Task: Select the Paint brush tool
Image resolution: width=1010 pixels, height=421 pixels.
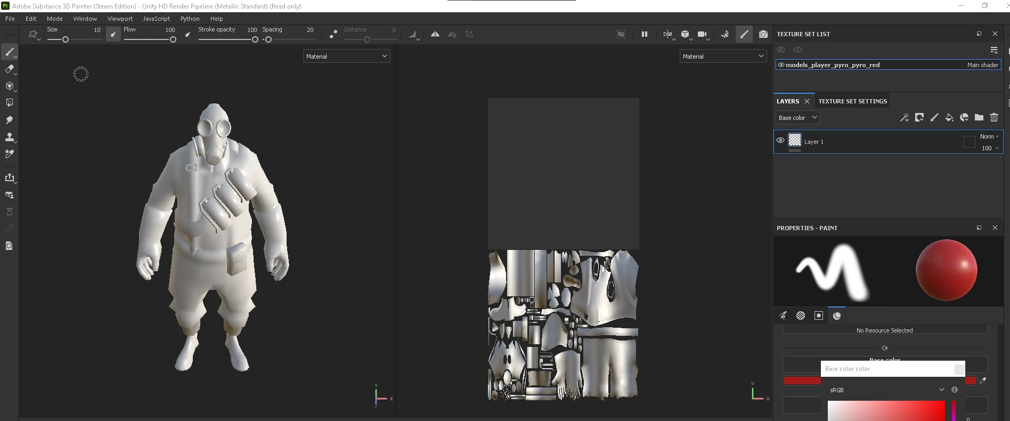Action: pyautogui.click(x=9, y=52)
